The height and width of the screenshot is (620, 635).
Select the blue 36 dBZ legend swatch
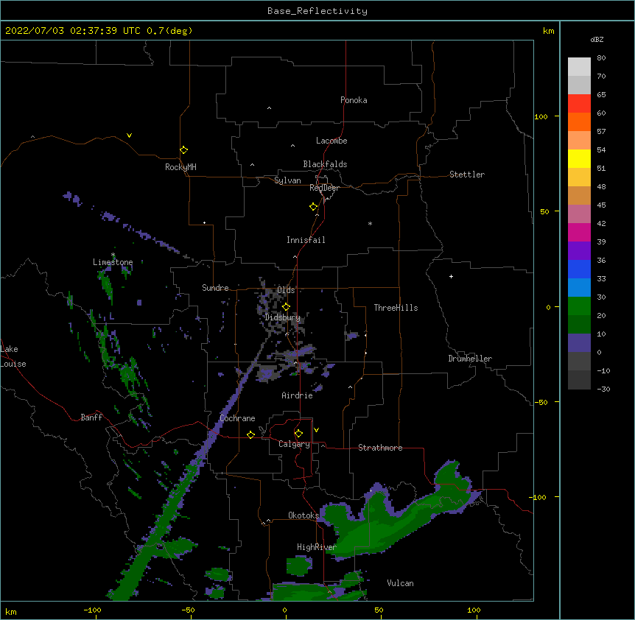point(579,269)
